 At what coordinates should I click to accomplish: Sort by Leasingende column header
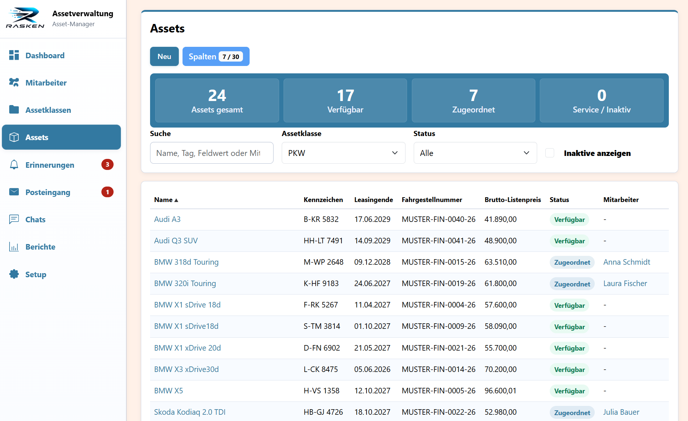373,200
